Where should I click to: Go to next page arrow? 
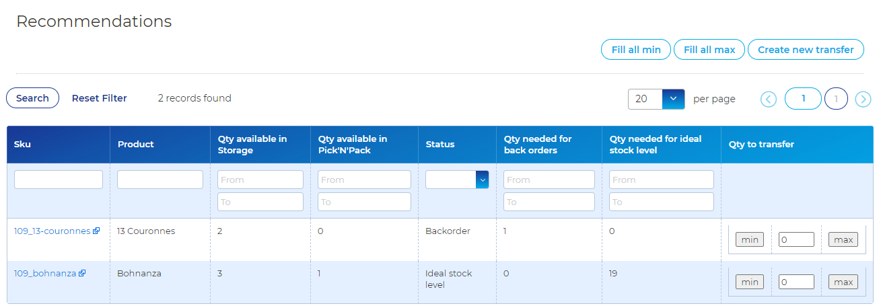[x=863, y=99]
